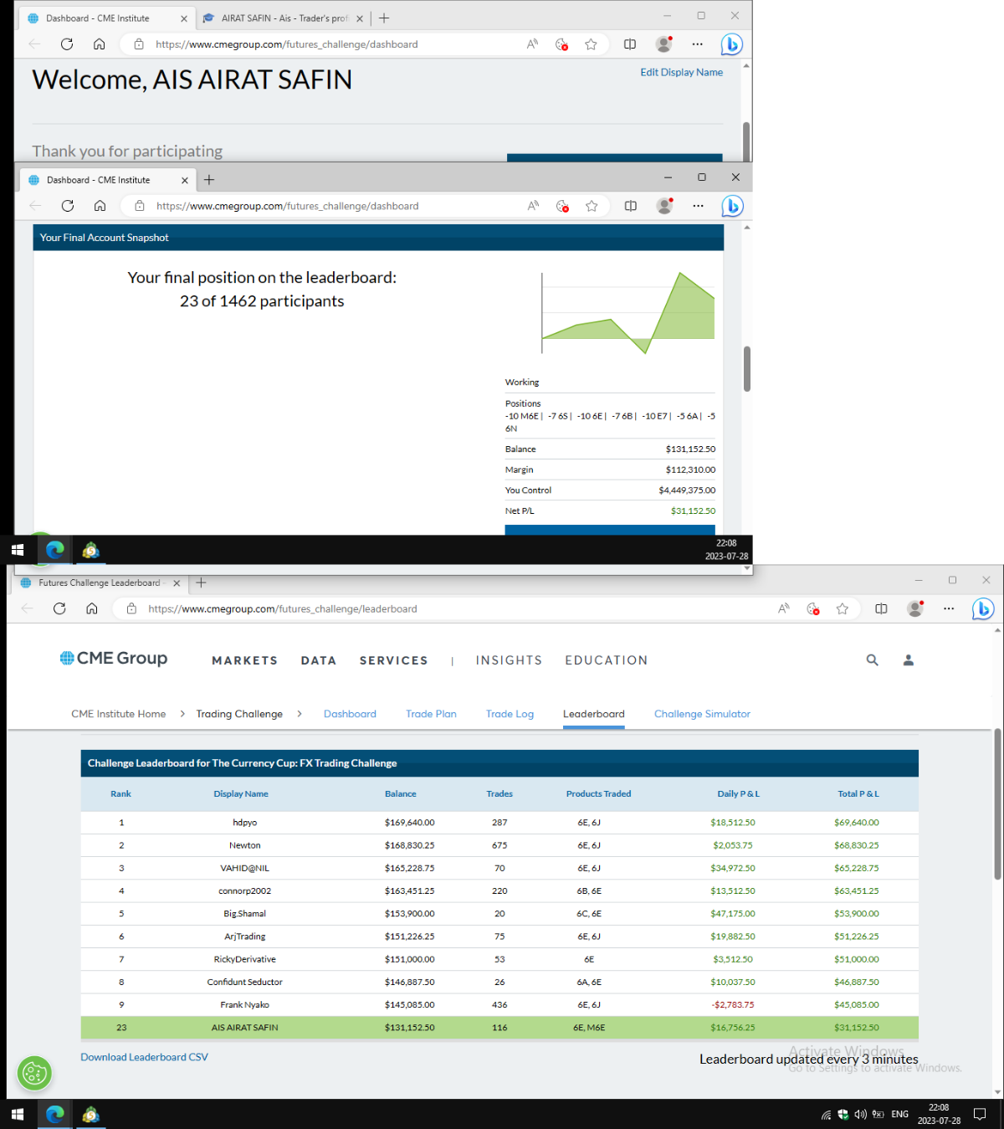Refresh the Futures Challenge Leaderboard page
The width and height of the screenshot is (1004, 1129).
click(59, 608)
